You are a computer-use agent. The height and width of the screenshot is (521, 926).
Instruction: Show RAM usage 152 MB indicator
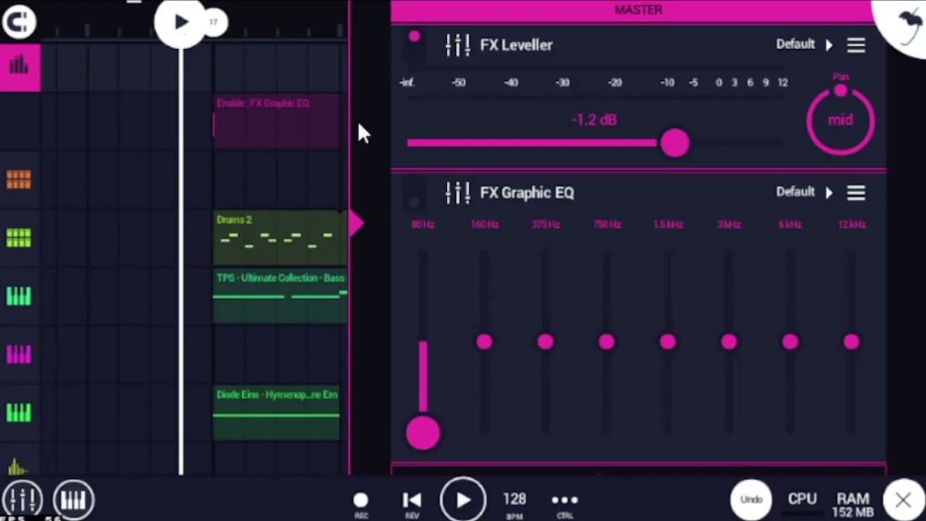(x=853, y=504)
